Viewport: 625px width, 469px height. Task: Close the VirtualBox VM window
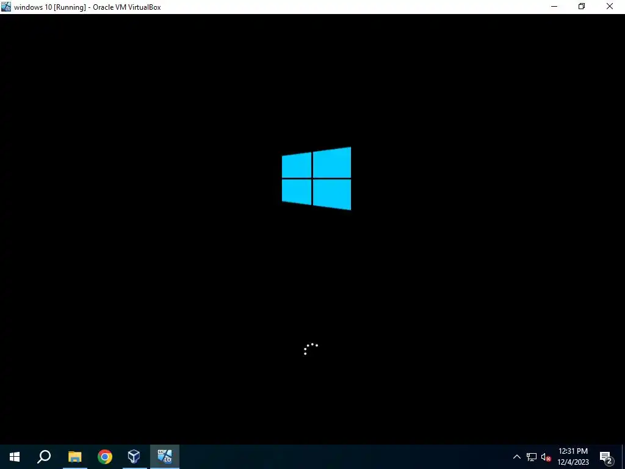pyautogui.click(x=610, y=7)
